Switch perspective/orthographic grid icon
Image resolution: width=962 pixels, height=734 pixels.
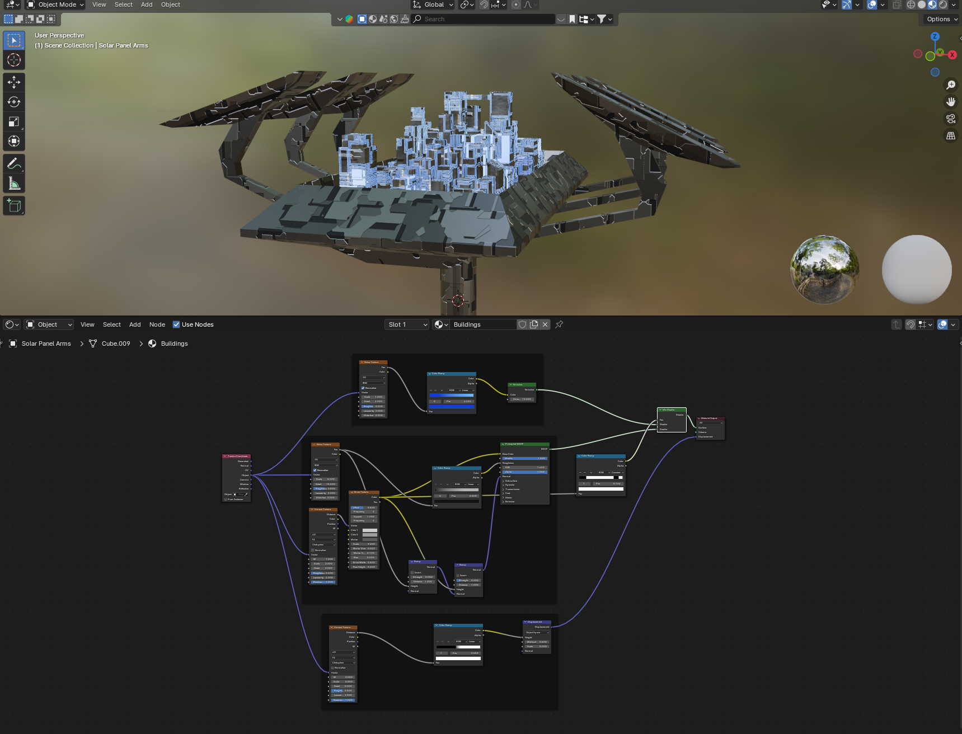pos(951,136)
